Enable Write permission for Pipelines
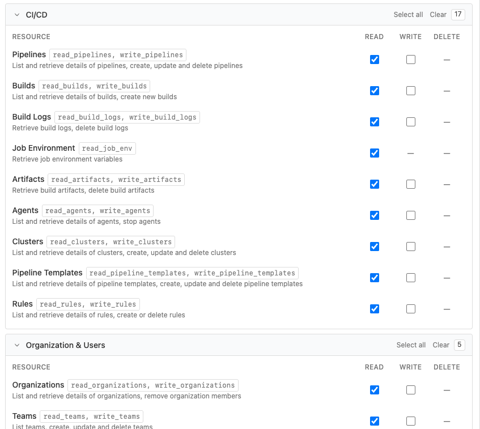Screen dimensions: 480x429 [x=411, y=60]
